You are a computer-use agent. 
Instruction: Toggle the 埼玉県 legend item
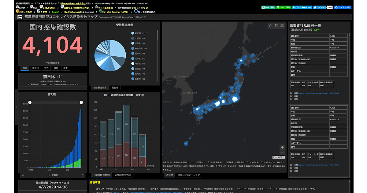pyautogui.click(x=139, y=63)
